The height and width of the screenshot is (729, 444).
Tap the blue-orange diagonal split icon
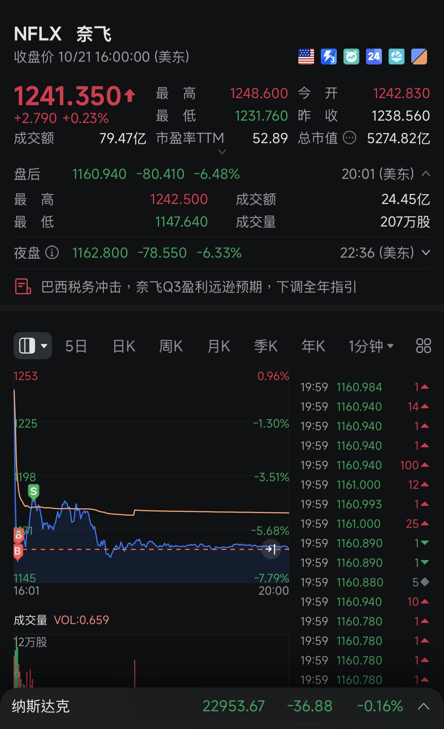point(419,57)
